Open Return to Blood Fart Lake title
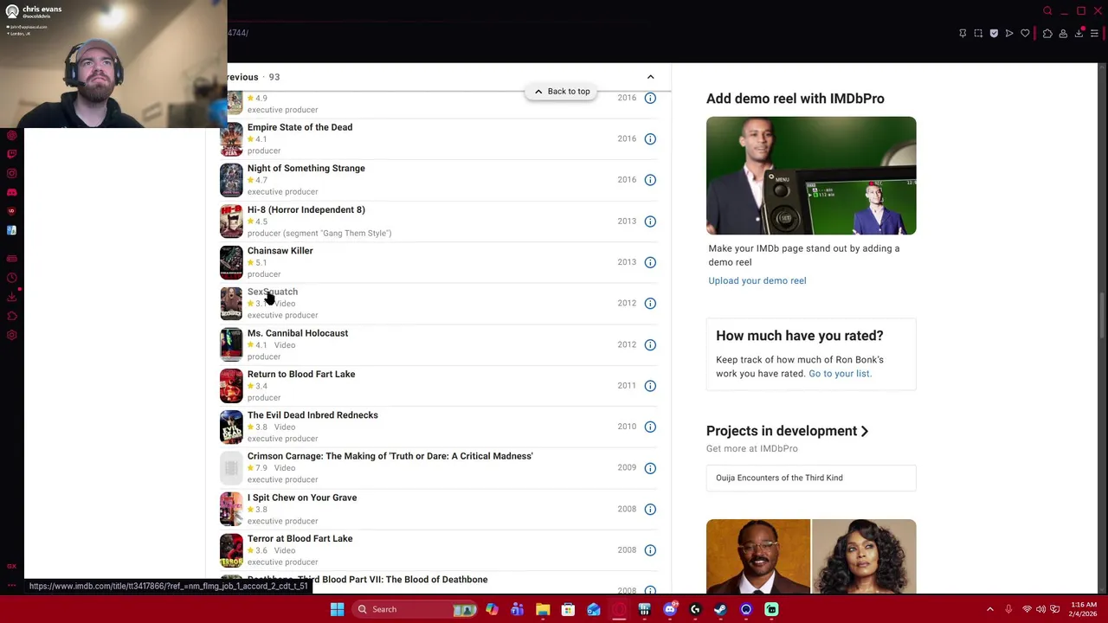Viewport: 1108px width, 623px height. click(301, 374)
